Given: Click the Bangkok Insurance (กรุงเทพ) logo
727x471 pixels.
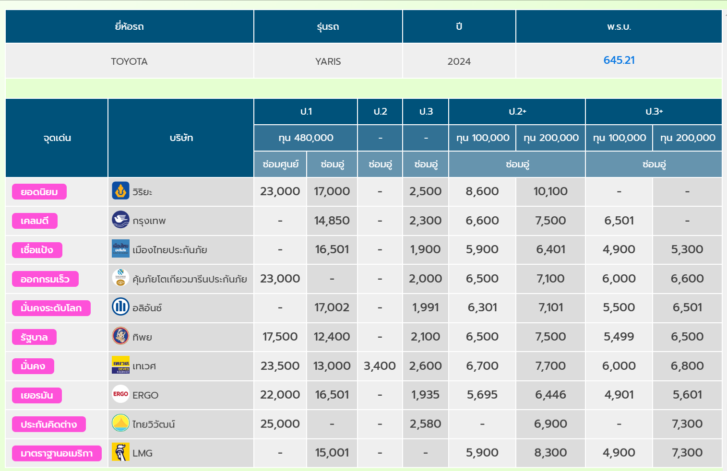Looking at the screenshot, I should 120,220.
